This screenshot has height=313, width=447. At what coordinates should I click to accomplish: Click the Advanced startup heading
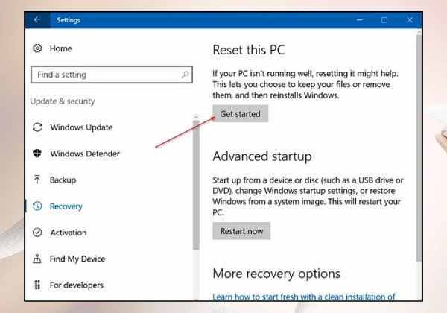click(x=262, y=156)
